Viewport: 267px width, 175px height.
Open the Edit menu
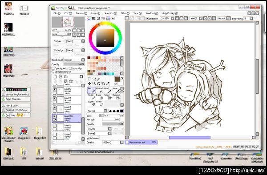pyautogui.click(x=68, y=13)
